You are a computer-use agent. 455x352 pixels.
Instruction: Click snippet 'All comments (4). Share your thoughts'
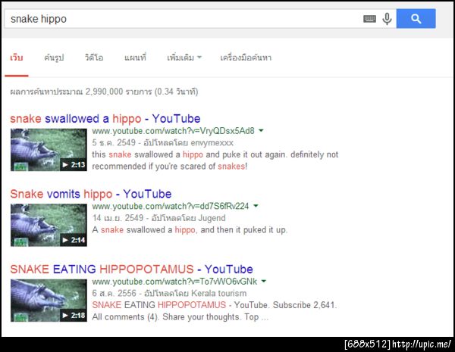167,317
